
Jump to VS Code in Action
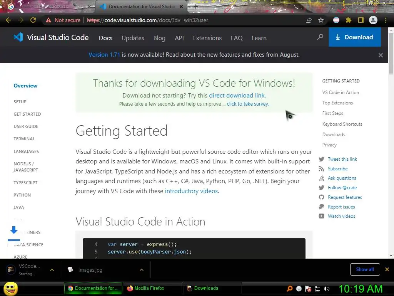pos(341,92)
